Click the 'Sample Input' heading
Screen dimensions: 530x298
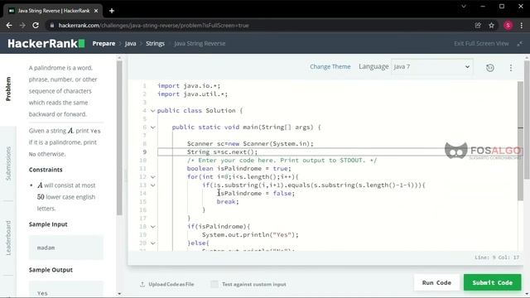click(x=48, y=224)
